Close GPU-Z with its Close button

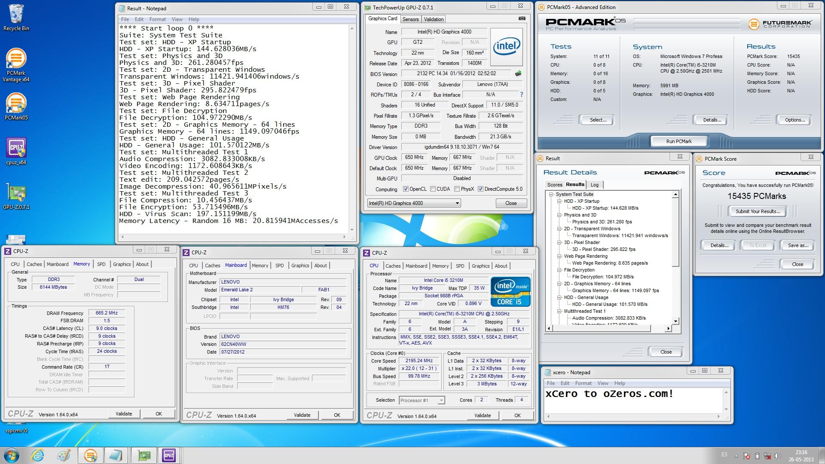[511, 203]
